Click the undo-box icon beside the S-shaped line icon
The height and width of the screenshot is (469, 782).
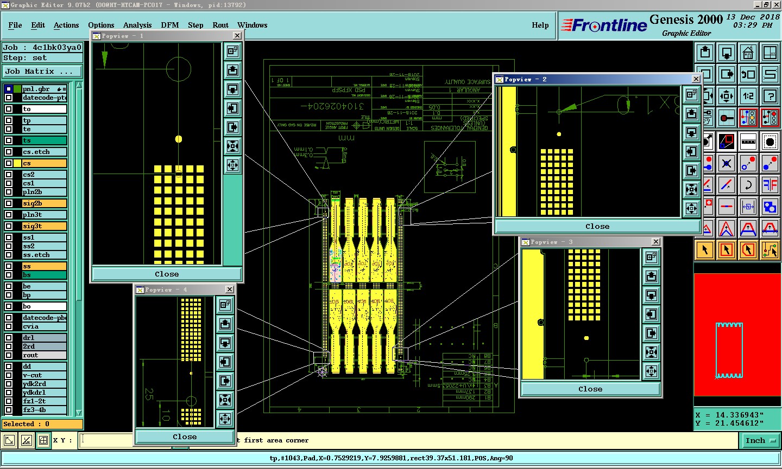[748, 74]
